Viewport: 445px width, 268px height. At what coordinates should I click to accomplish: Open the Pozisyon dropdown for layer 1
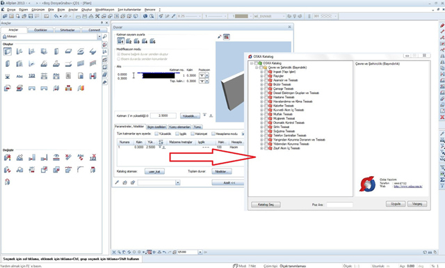207,75
